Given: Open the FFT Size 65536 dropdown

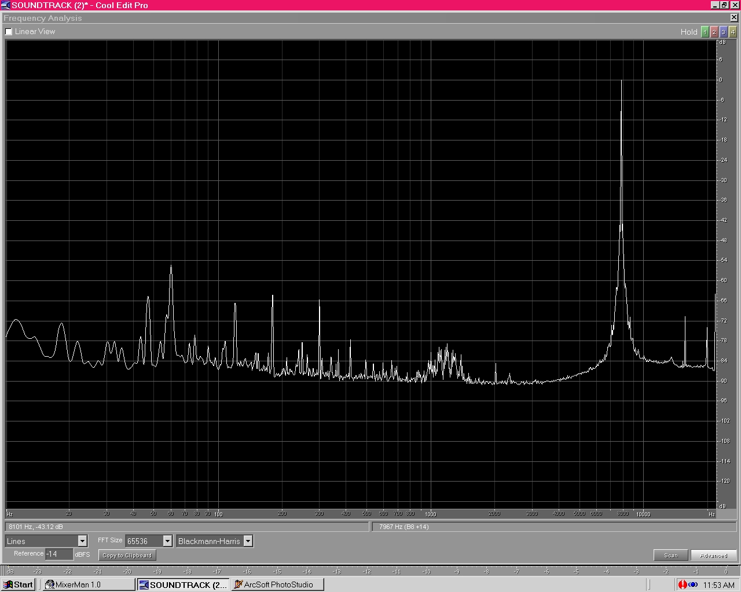Looking at the screenshot, I should [167, 541].
